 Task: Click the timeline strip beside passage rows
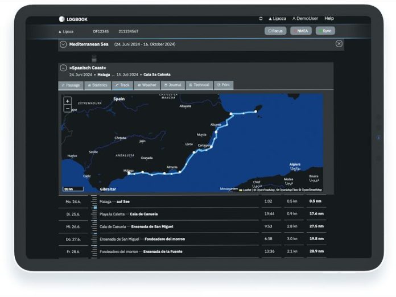(94, 226)
